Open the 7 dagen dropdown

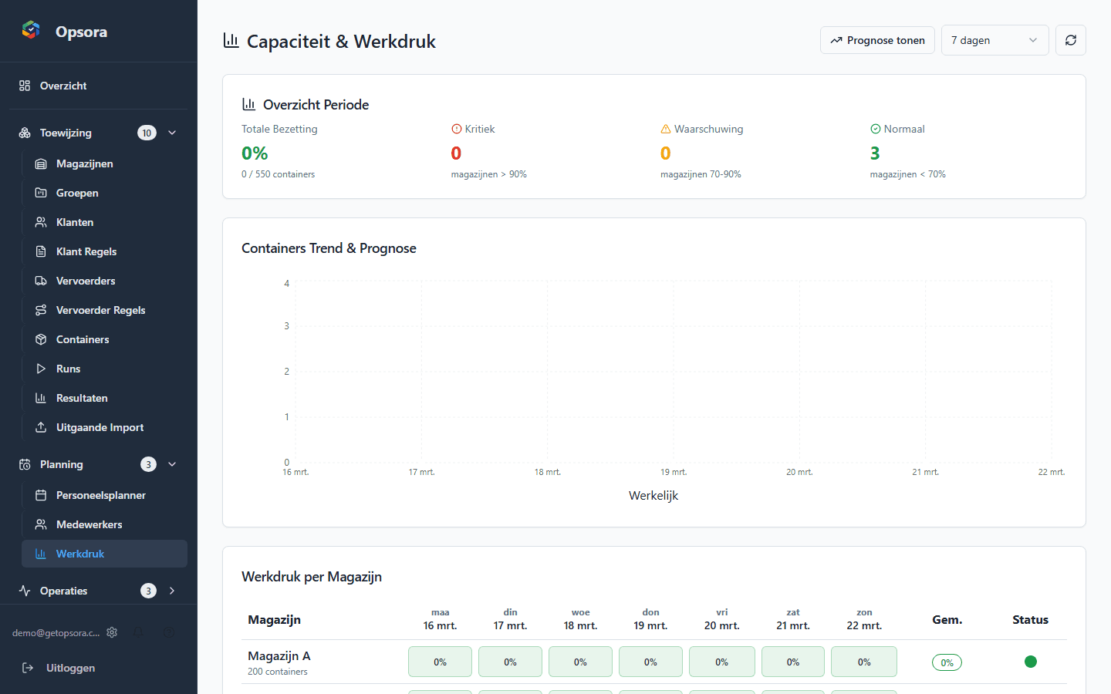pyautogui.click(x=994, y=39)
